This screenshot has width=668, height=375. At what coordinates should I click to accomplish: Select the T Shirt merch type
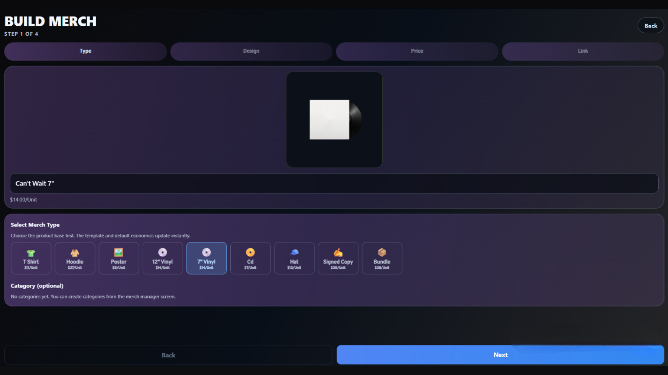31,258
